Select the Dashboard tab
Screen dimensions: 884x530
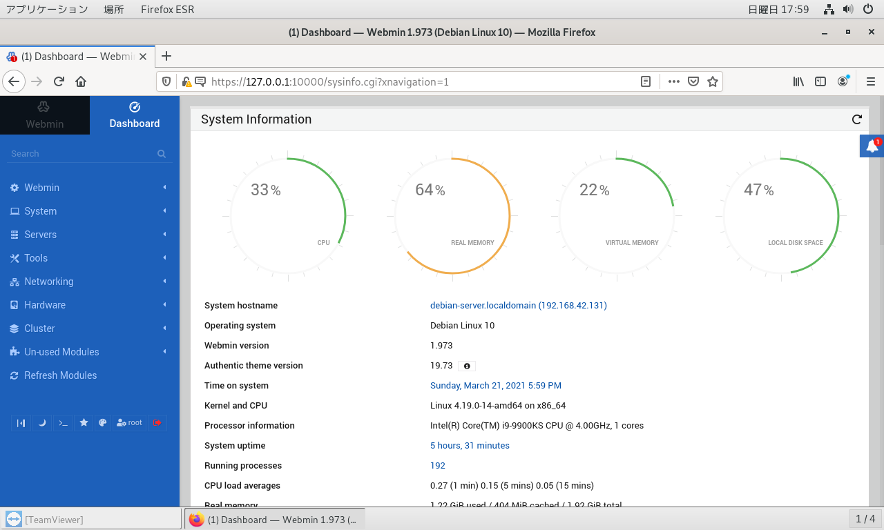[x=135, y=115]
